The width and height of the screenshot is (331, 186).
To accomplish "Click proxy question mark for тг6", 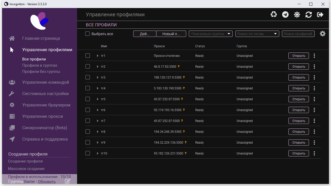I will click(x=184, y=110).
